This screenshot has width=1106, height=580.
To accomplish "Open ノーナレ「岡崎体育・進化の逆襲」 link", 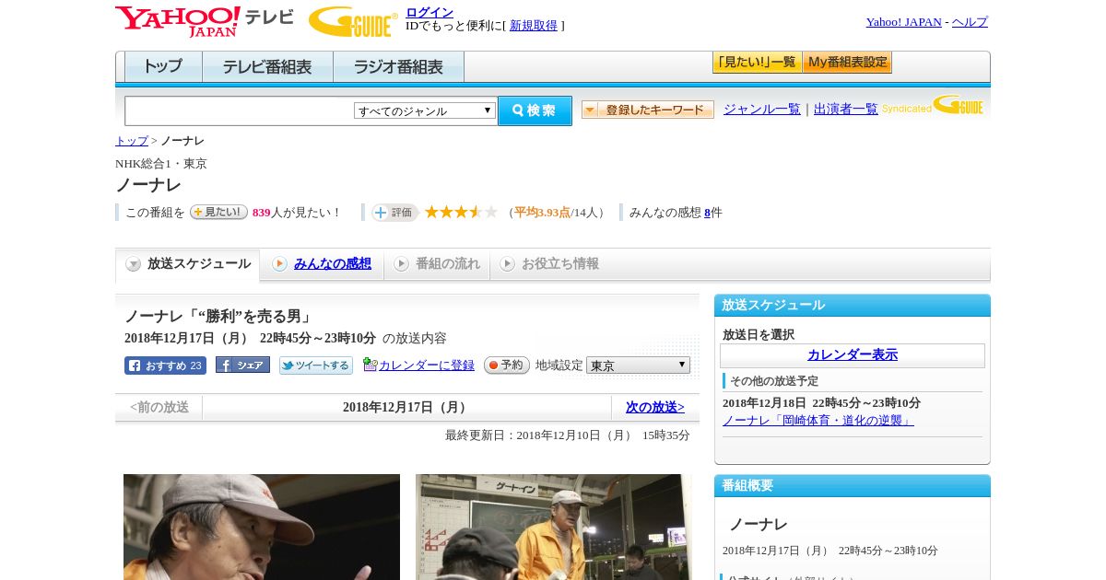I will (x=818, y=421).
